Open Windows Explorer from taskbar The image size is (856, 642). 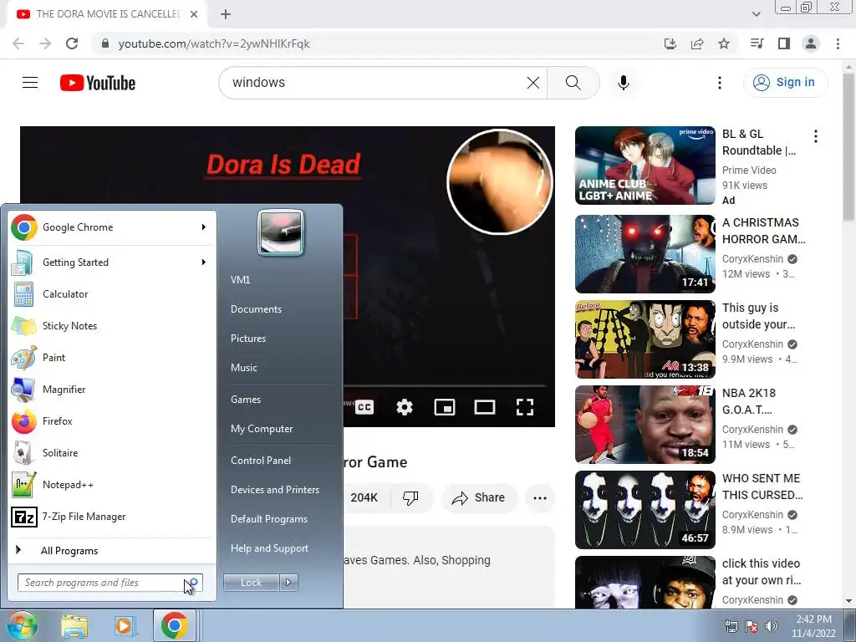click(74, 626)
